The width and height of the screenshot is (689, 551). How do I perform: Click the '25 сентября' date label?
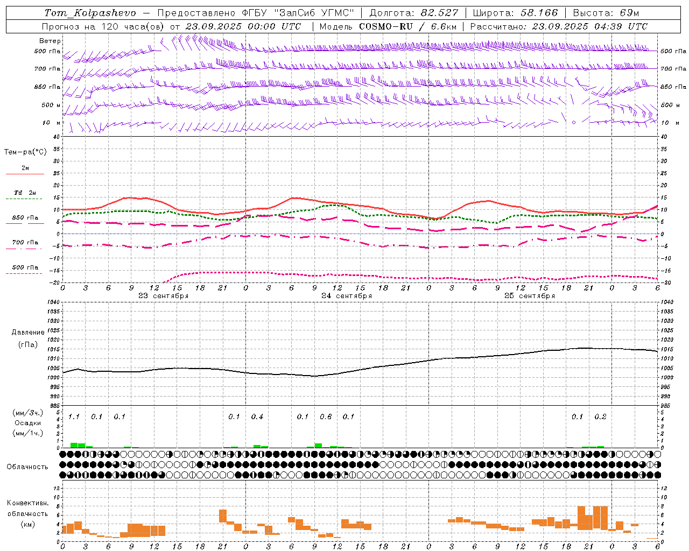[530, 296]
